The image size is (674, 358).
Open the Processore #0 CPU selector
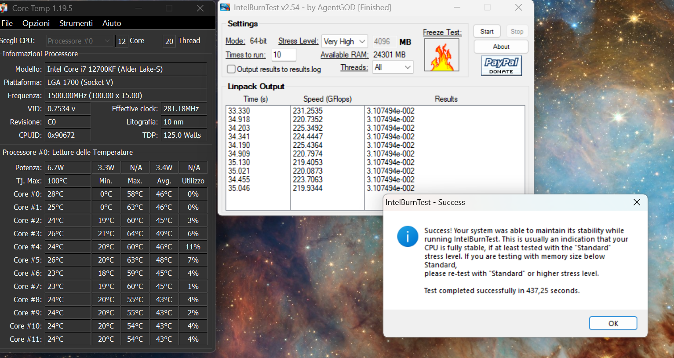pos(79,41)
